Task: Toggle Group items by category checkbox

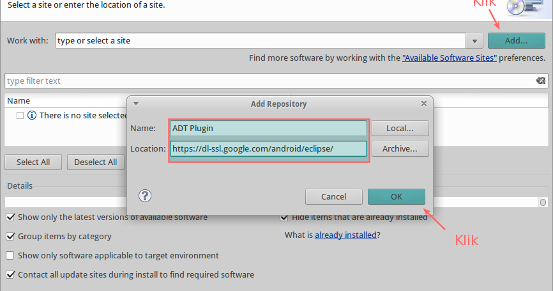Action: 10,236
